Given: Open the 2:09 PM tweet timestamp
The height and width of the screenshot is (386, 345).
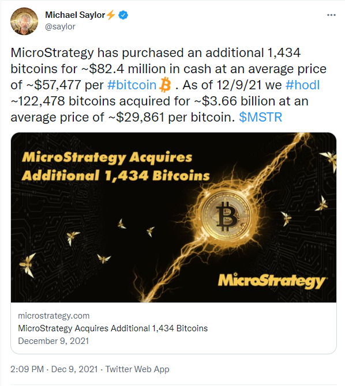Looking at the screenshot, I should point(54,369).
